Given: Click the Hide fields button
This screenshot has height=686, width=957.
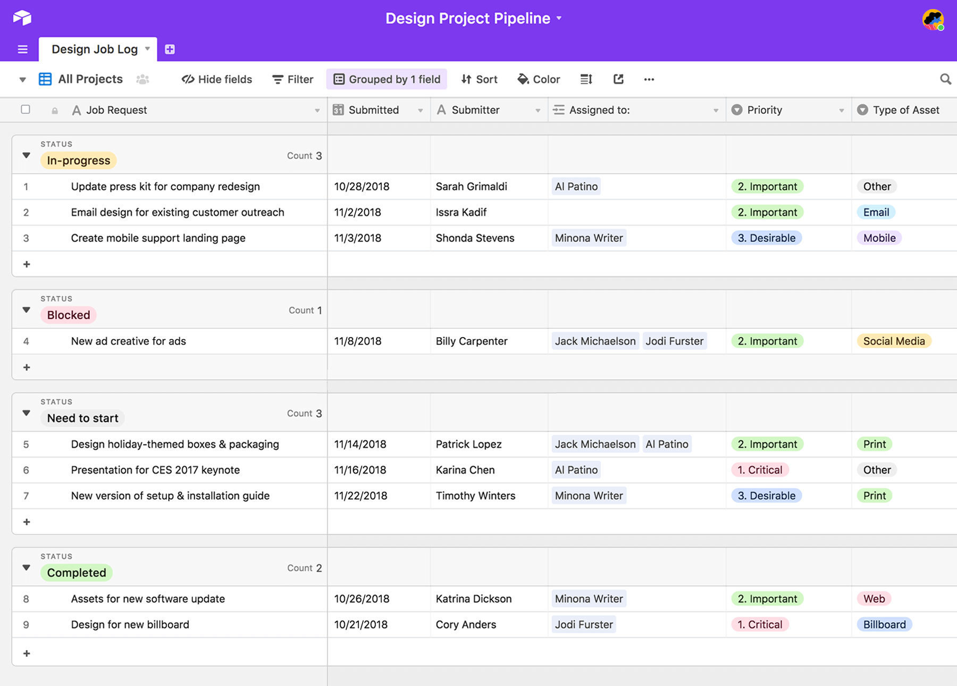Looking at the screenshot, I should pos(217,79).
